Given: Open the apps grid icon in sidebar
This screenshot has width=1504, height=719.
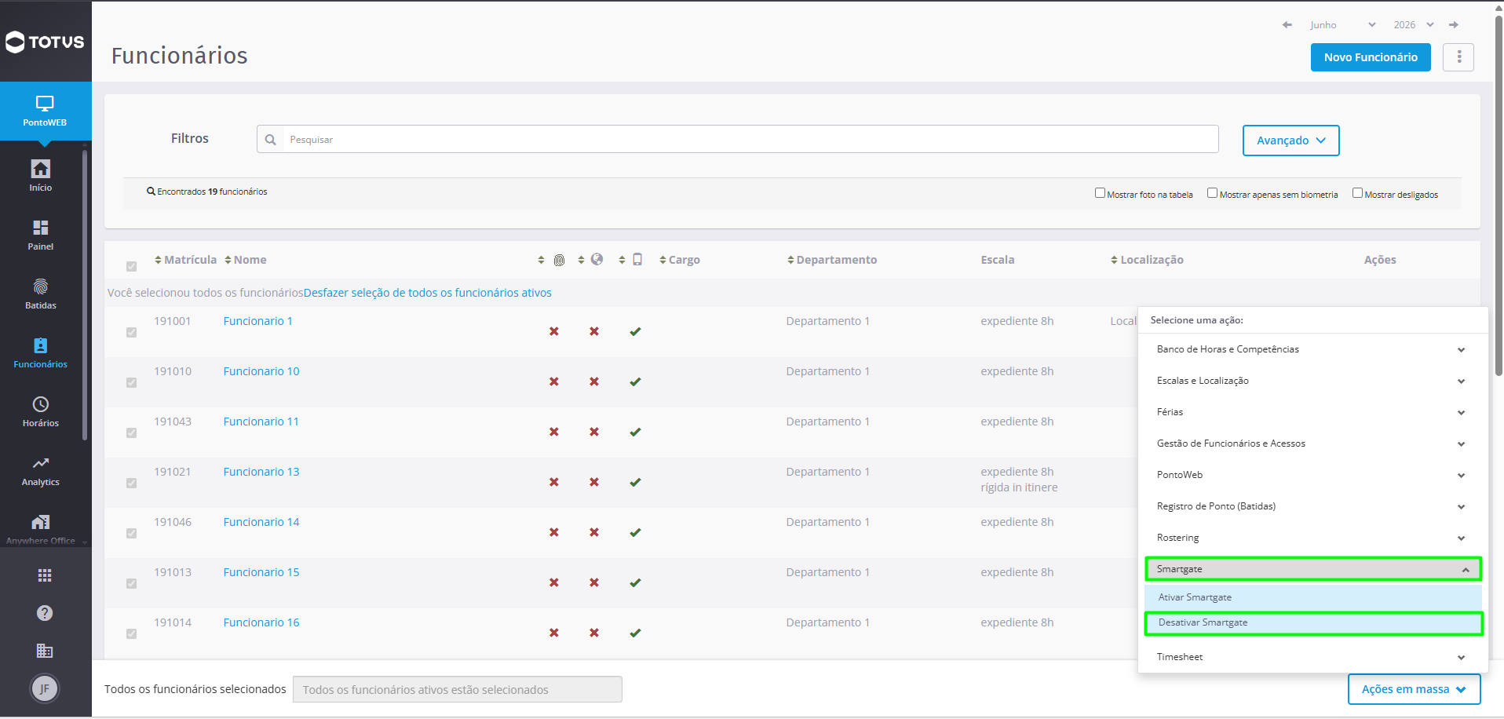Looking at the screenshot, I should (45, 575).
